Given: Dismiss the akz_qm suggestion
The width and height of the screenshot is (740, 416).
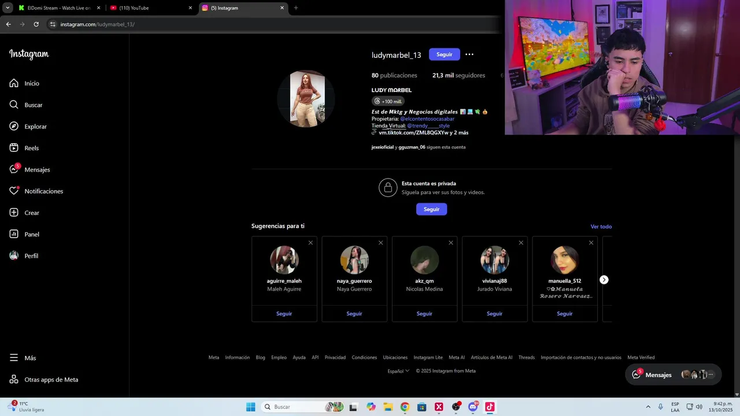Looking at the screenshot, I should coord(451,243).
